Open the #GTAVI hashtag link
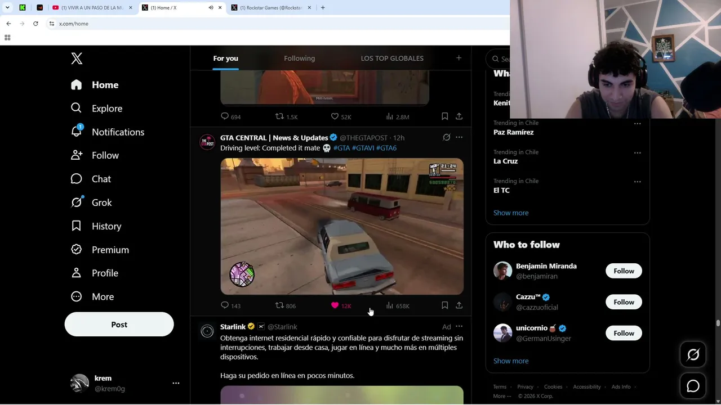 (x=363, y=148)
